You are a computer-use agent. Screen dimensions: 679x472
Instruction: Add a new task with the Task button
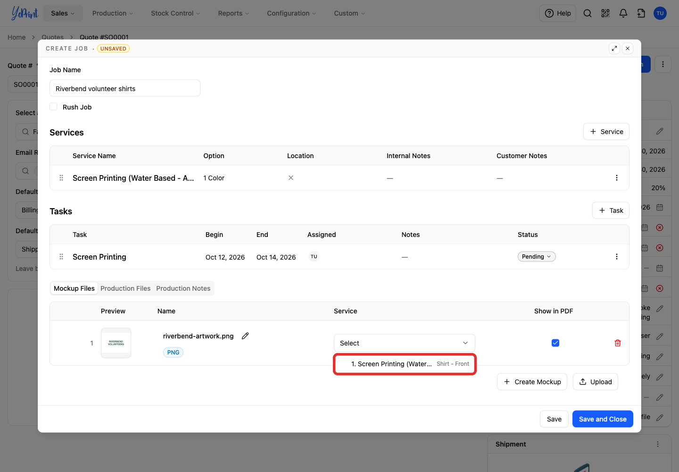(x=611, y=211)
